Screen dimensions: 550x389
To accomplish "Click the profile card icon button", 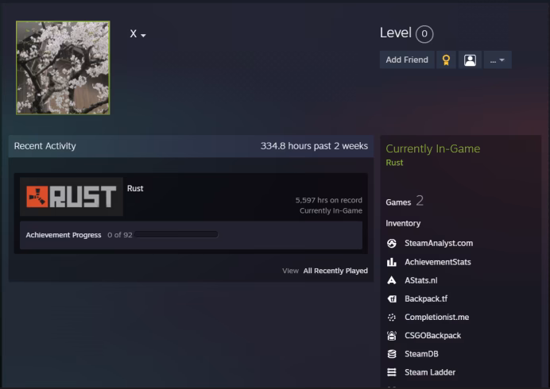I will (x=470, y=60).
